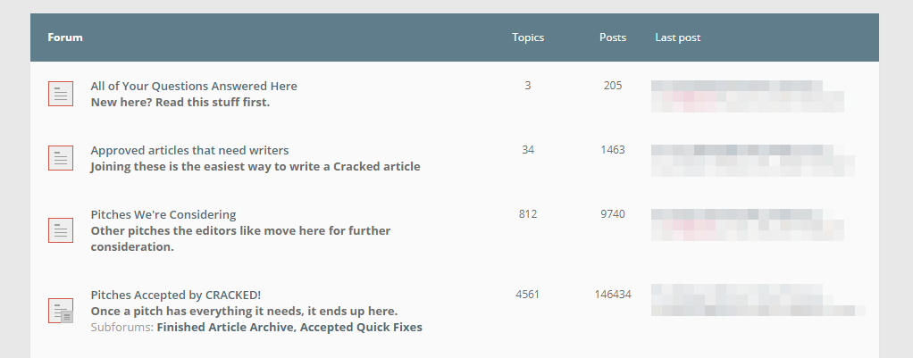Open Approved articles that need writers forum
913x358 pixels.
pyautogui.click(x=189, y=151)
